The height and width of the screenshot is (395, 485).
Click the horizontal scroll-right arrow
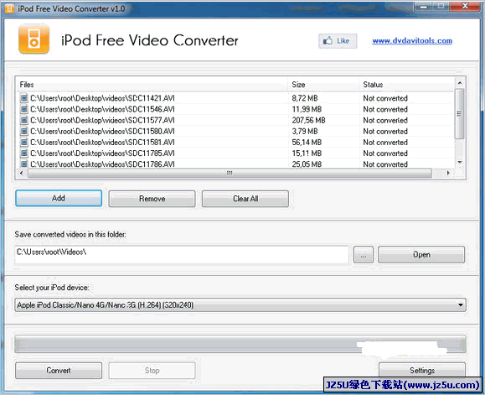[x=448, y=173]
